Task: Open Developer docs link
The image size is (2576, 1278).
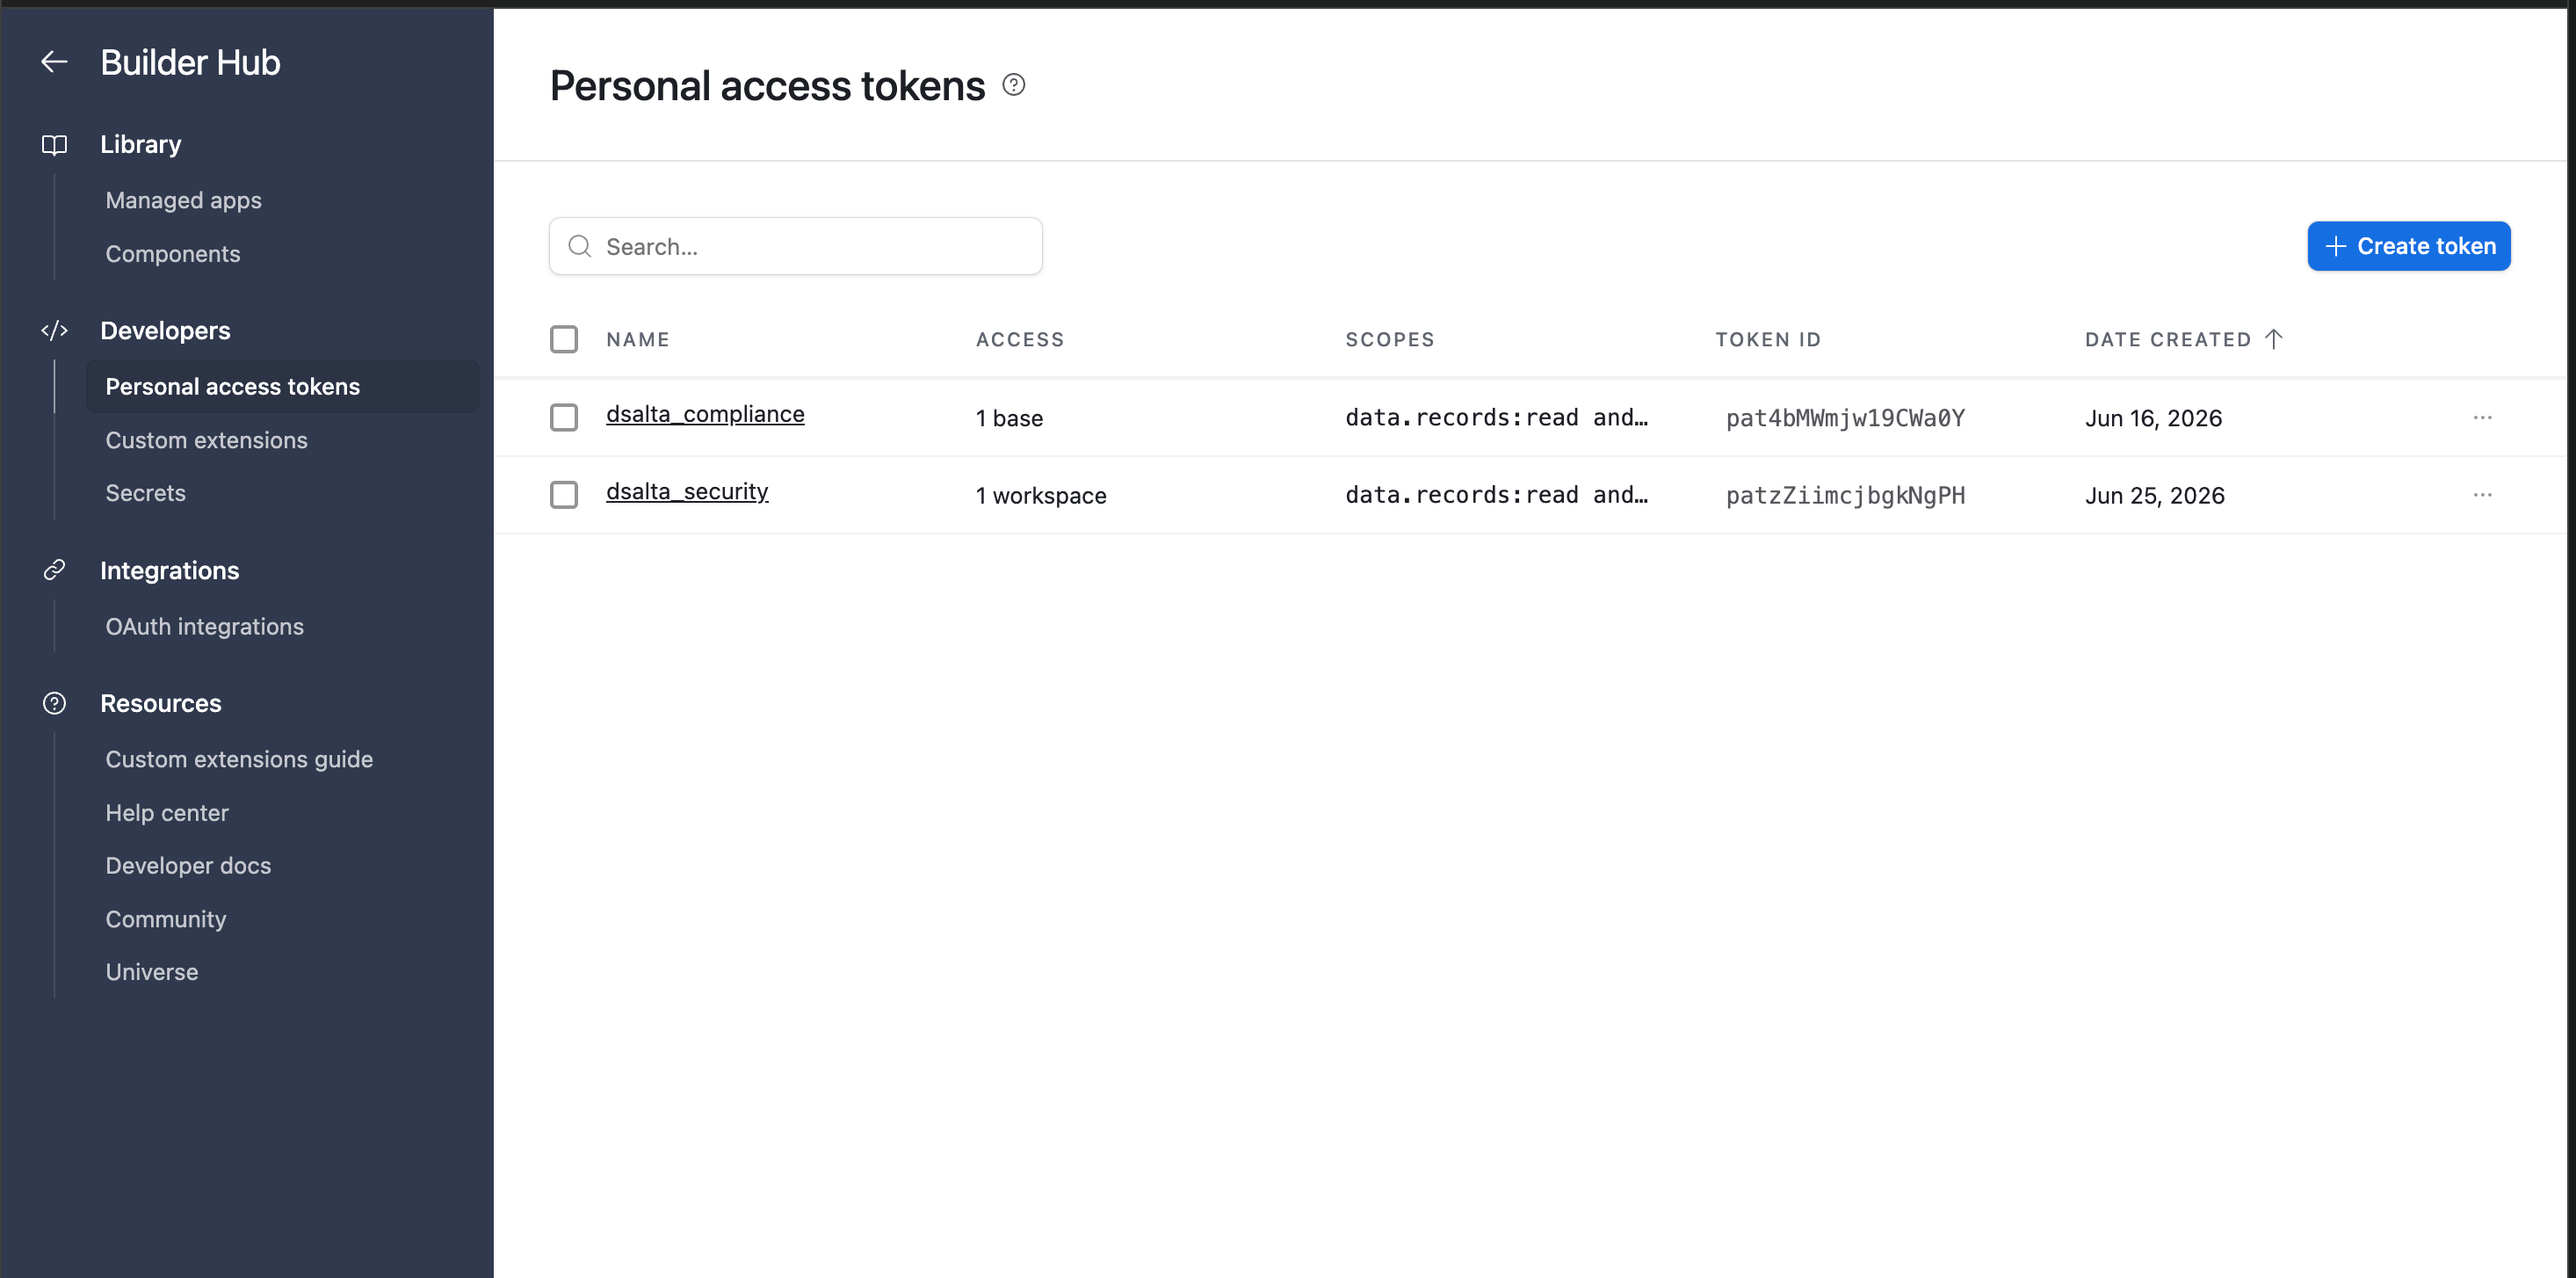Action: click(x=188, y=866)
